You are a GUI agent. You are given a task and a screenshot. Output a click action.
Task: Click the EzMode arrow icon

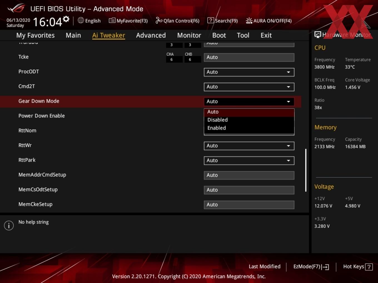pos(325,267)
